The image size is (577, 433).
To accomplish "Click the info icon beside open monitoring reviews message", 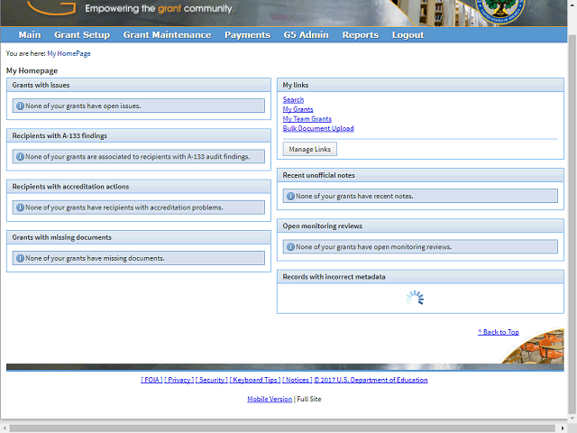I will point(290,247).
